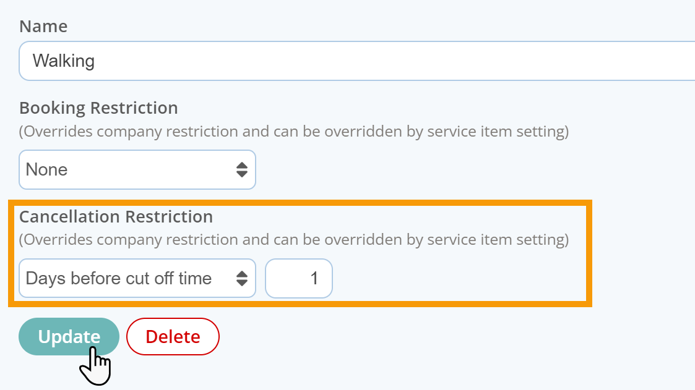Click the up arrow in the None dropdown
Viewport: 695px width, 390px height.
(x=241, y=164)
